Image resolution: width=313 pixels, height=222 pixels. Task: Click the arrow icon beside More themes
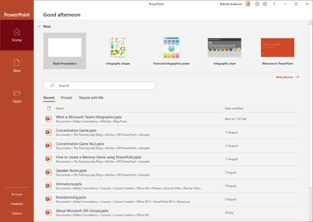(297, 77)
